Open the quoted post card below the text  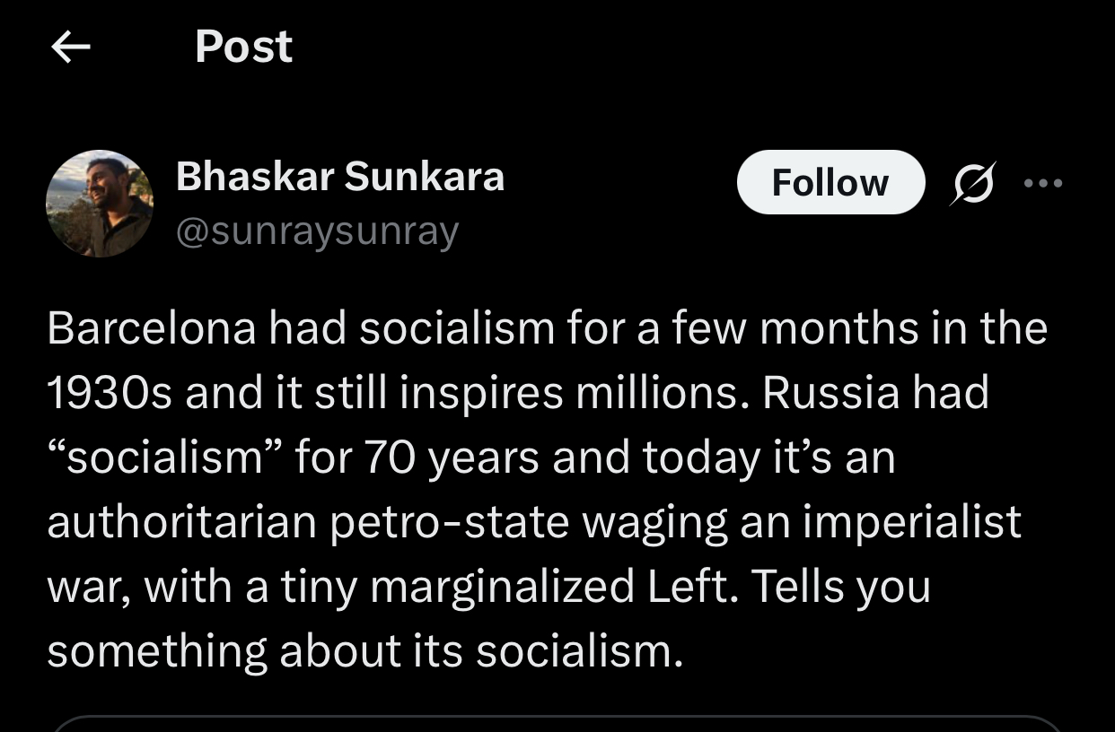click(x=557, y=724)
